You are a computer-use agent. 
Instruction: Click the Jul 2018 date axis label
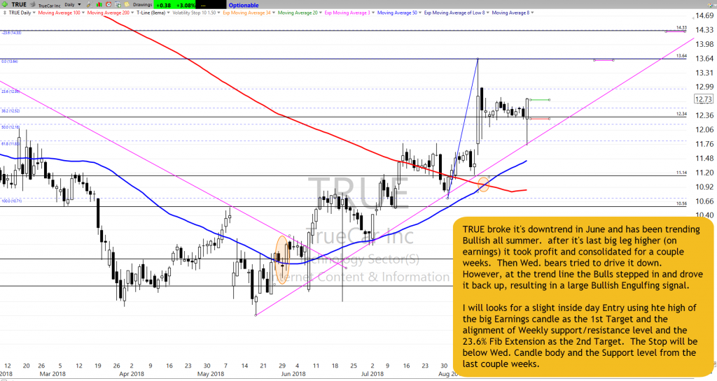(x=373, y=374)
